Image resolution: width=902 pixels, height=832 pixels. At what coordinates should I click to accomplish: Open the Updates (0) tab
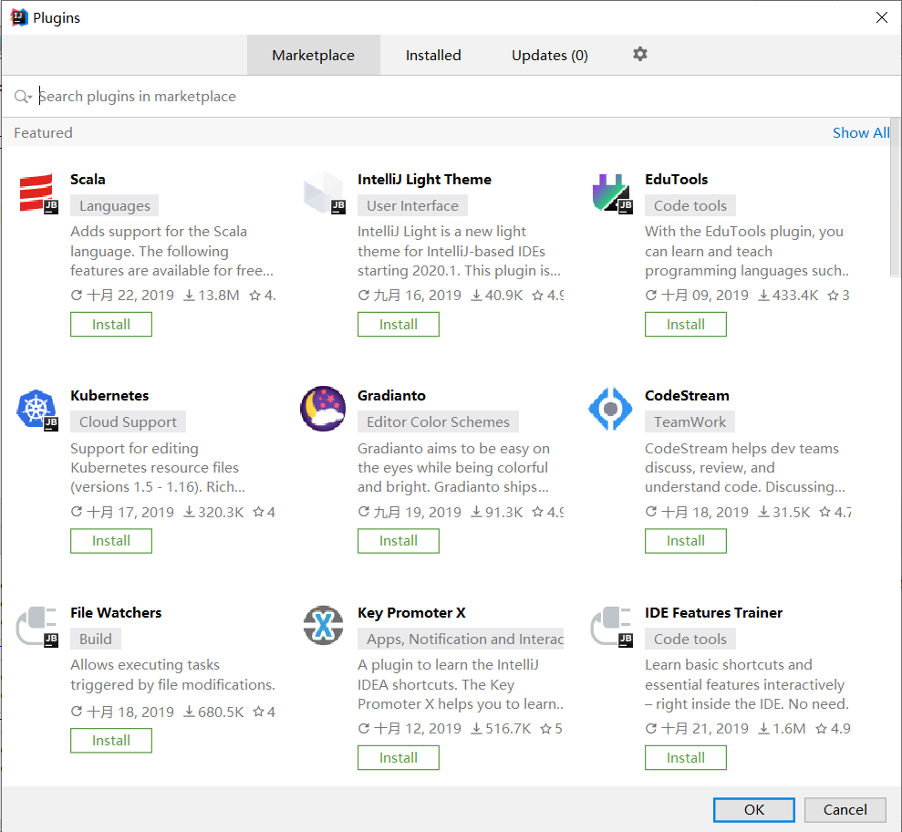(x=550, y=56)
